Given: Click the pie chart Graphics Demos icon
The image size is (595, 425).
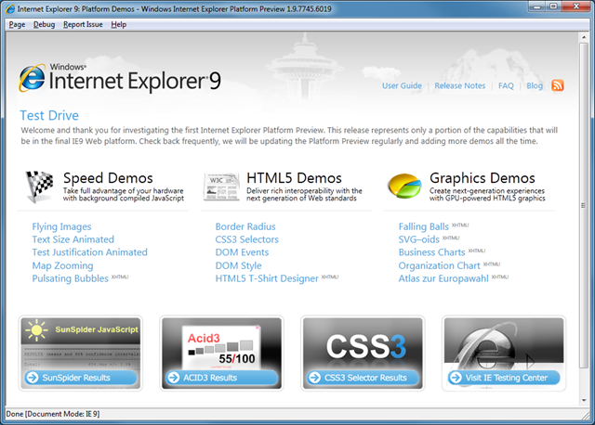Looking at the screenshot, I should click(404, 186).
